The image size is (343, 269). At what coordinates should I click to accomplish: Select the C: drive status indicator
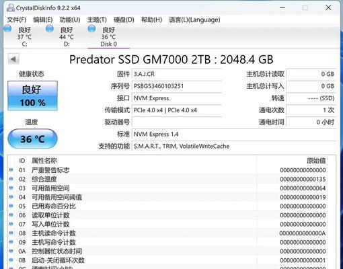(x=19, y=36)
